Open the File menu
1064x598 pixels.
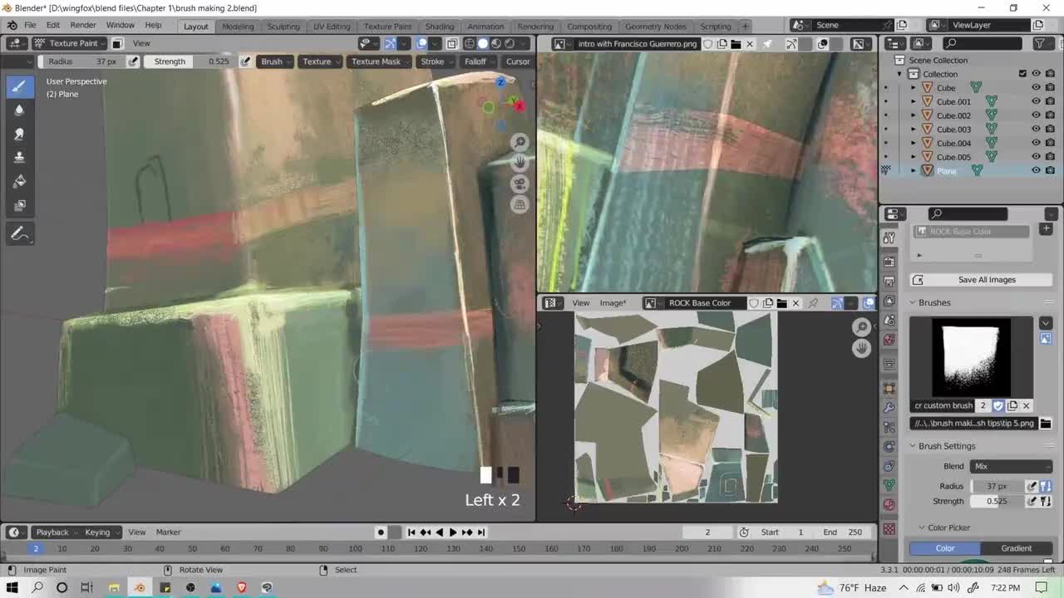30,26
